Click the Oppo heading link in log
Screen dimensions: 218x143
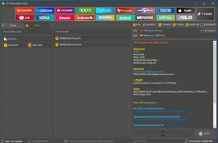pyautogui.click(x=136, y=89)
